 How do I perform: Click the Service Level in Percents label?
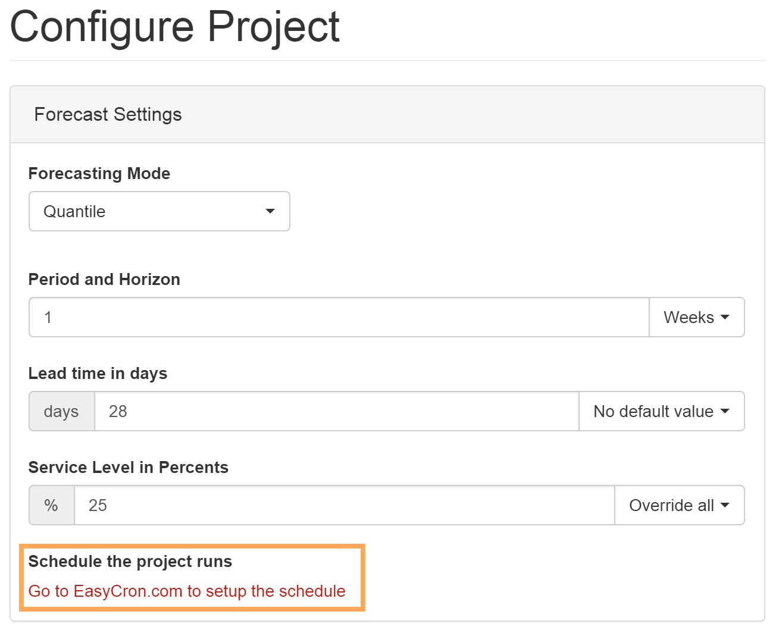point(129,467)
